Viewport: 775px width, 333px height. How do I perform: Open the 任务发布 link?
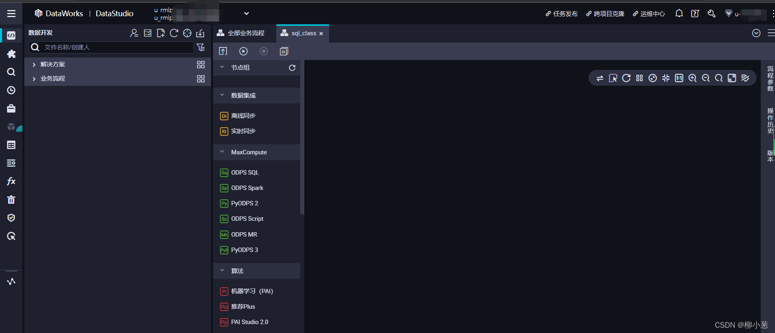click(562, 14)
